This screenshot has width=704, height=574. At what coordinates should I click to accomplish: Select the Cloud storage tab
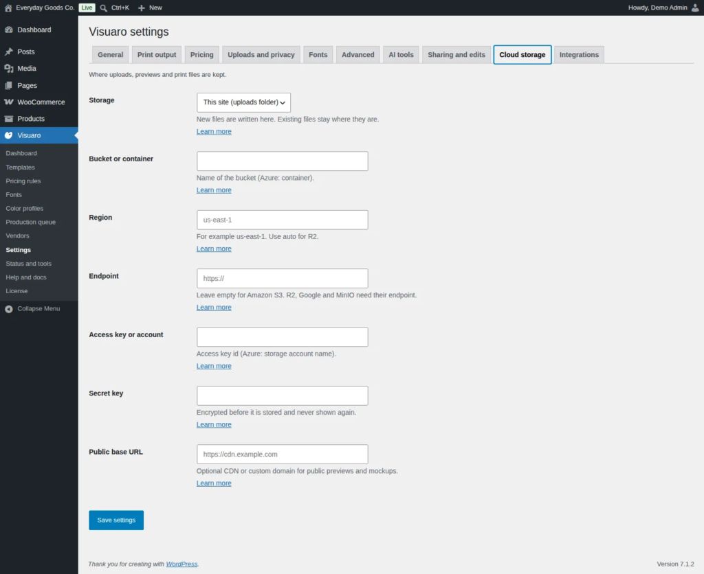522,55
